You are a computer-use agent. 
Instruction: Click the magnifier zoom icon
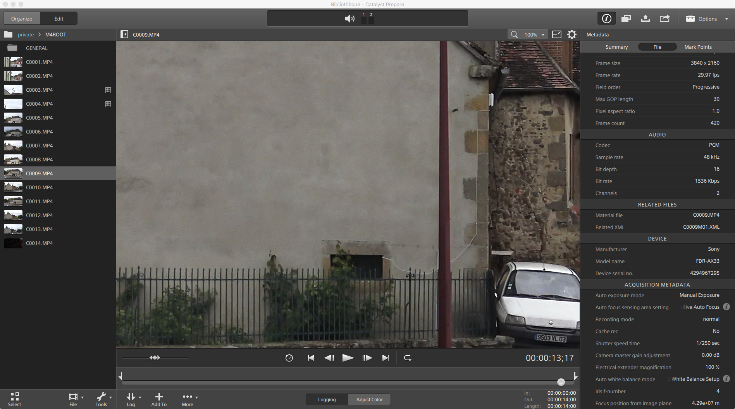pyautogui.click(x=514, y=34)
